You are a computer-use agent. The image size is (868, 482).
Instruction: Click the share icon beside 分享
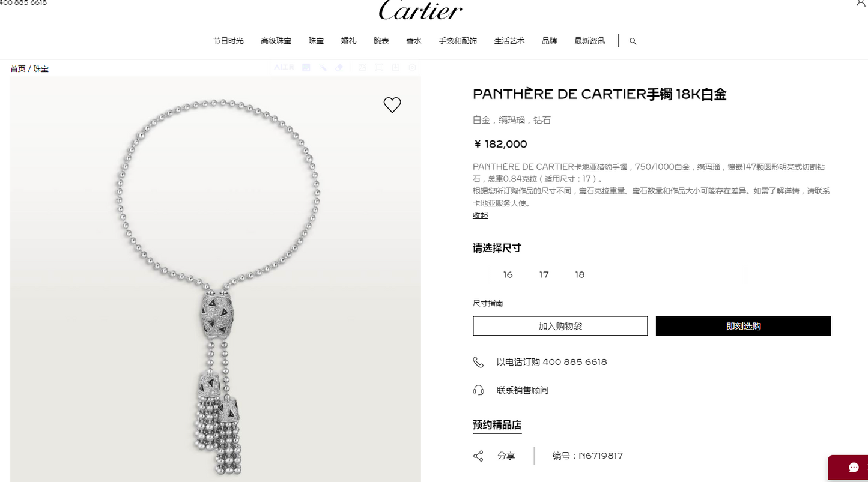(478, 456)
